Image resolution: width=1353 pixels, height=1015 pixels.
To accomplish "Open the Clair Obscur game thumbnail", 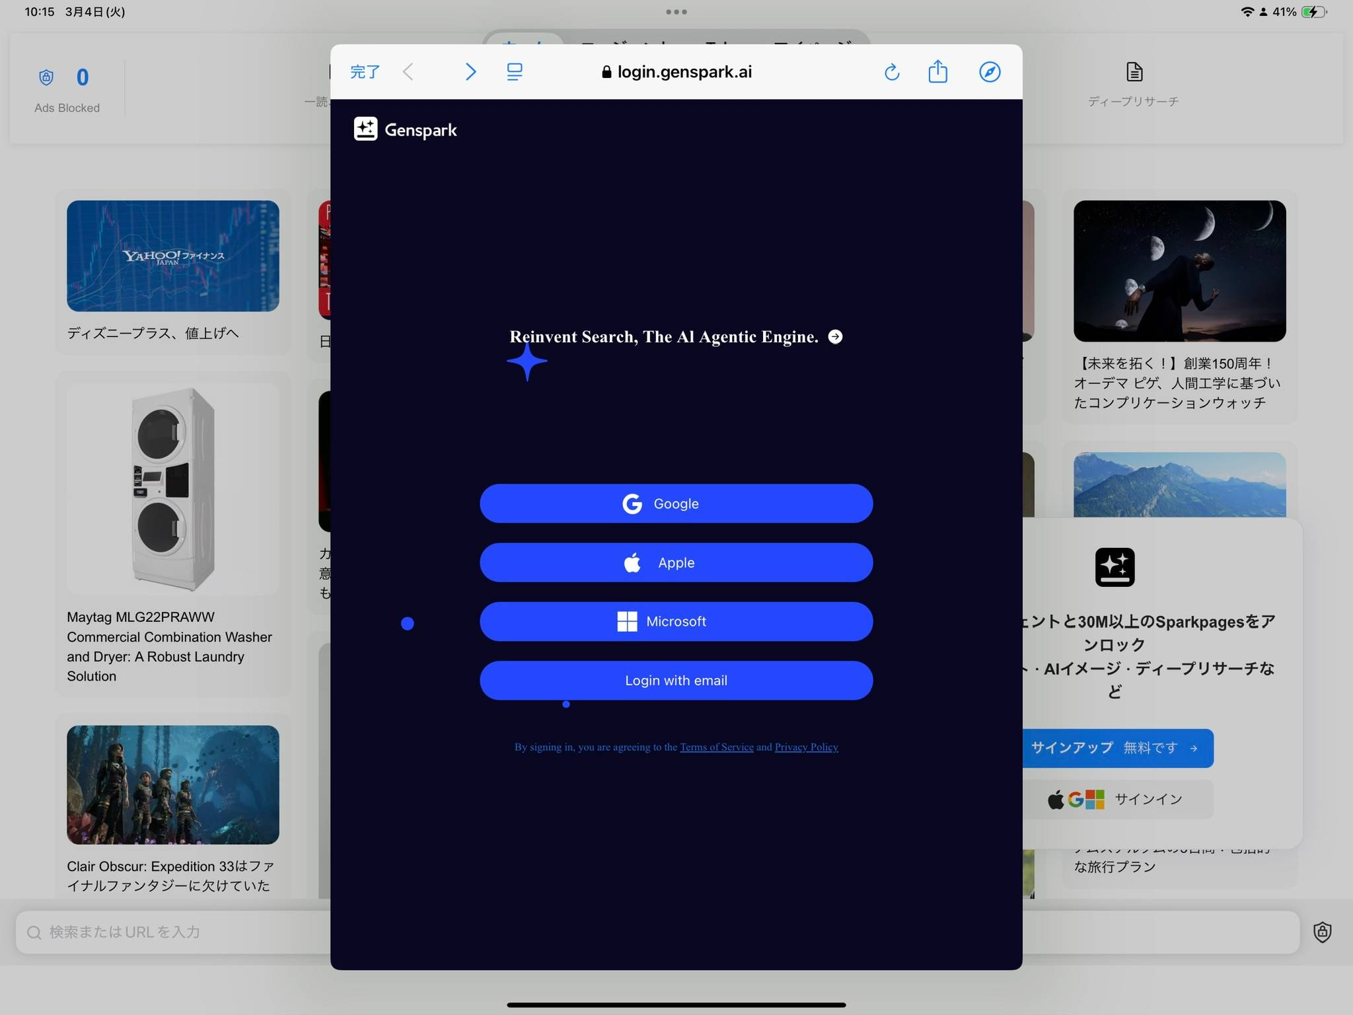I will 173,784.
